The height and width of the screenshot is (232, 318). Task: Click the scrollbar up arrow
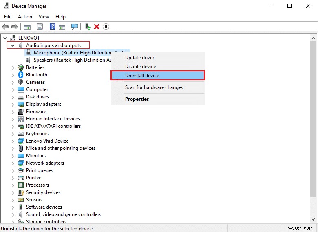click(x=313, y=38)
